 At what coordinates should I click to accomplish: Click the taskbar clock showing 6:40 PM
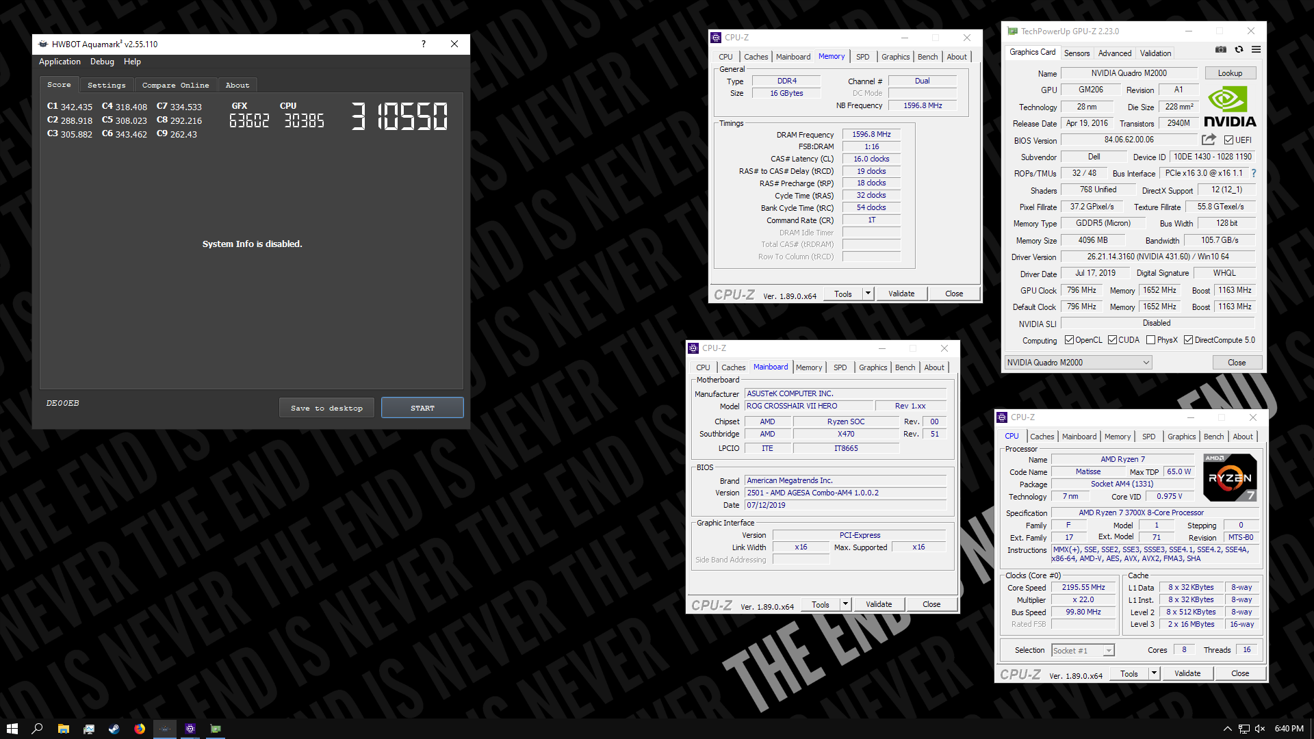click(1289, 729)
